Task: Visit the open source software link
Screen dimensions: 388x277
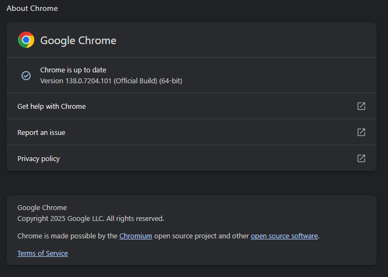Action: (284, 236)
